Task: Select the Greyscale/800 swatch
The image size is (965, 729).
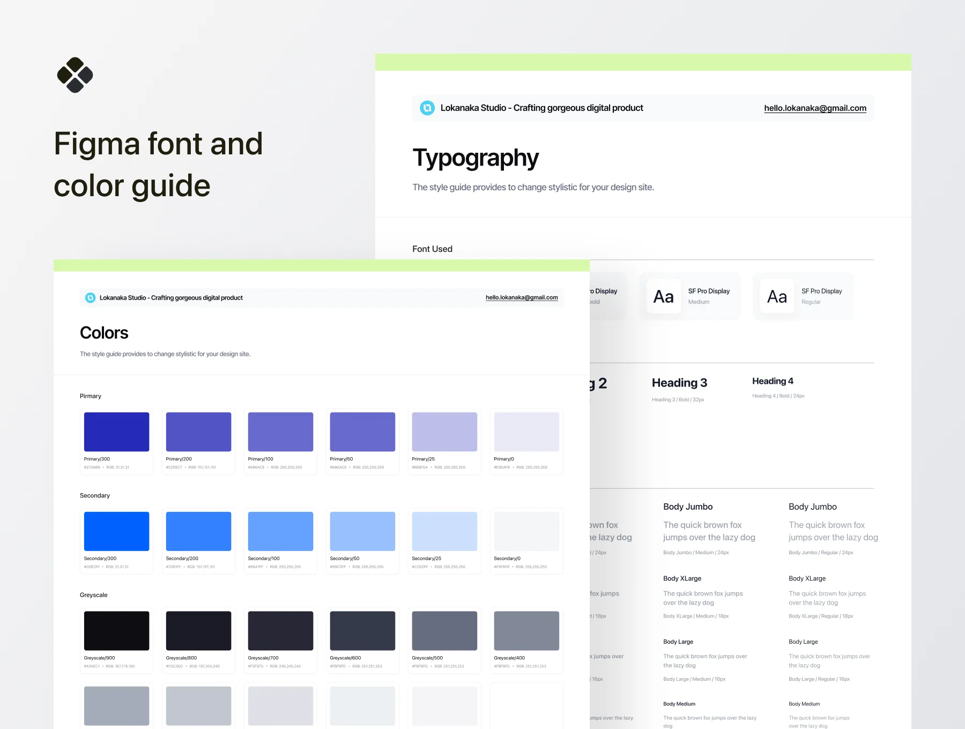Action: click(x=198, y=631)
